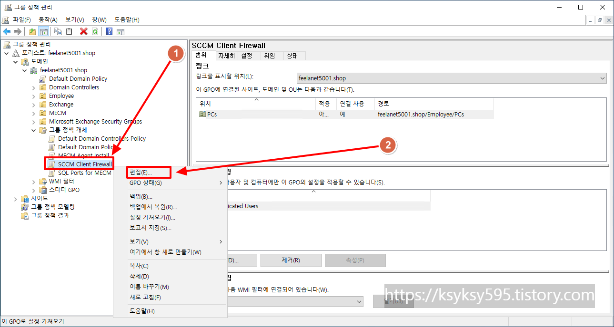Expand the WMI 필터 node
The height and width of the screenshot is (327, 614).
tap(34, 182)
